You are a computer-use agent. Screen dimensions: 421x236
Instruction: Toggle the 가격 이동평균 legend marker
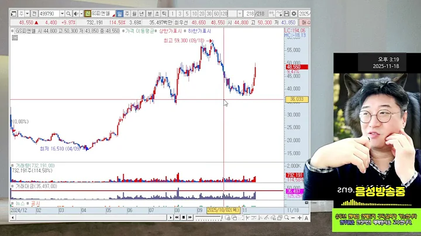point(123,31)
